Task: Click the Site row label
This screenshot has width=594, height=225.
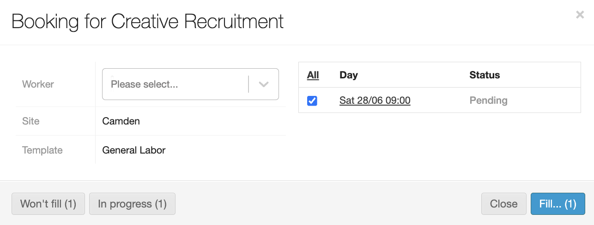Action: point(31,121)
